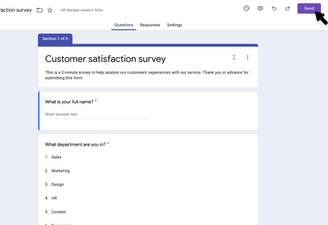
Task: Edit the form title Customer satisfaction survey
Action: coord(105,59)
